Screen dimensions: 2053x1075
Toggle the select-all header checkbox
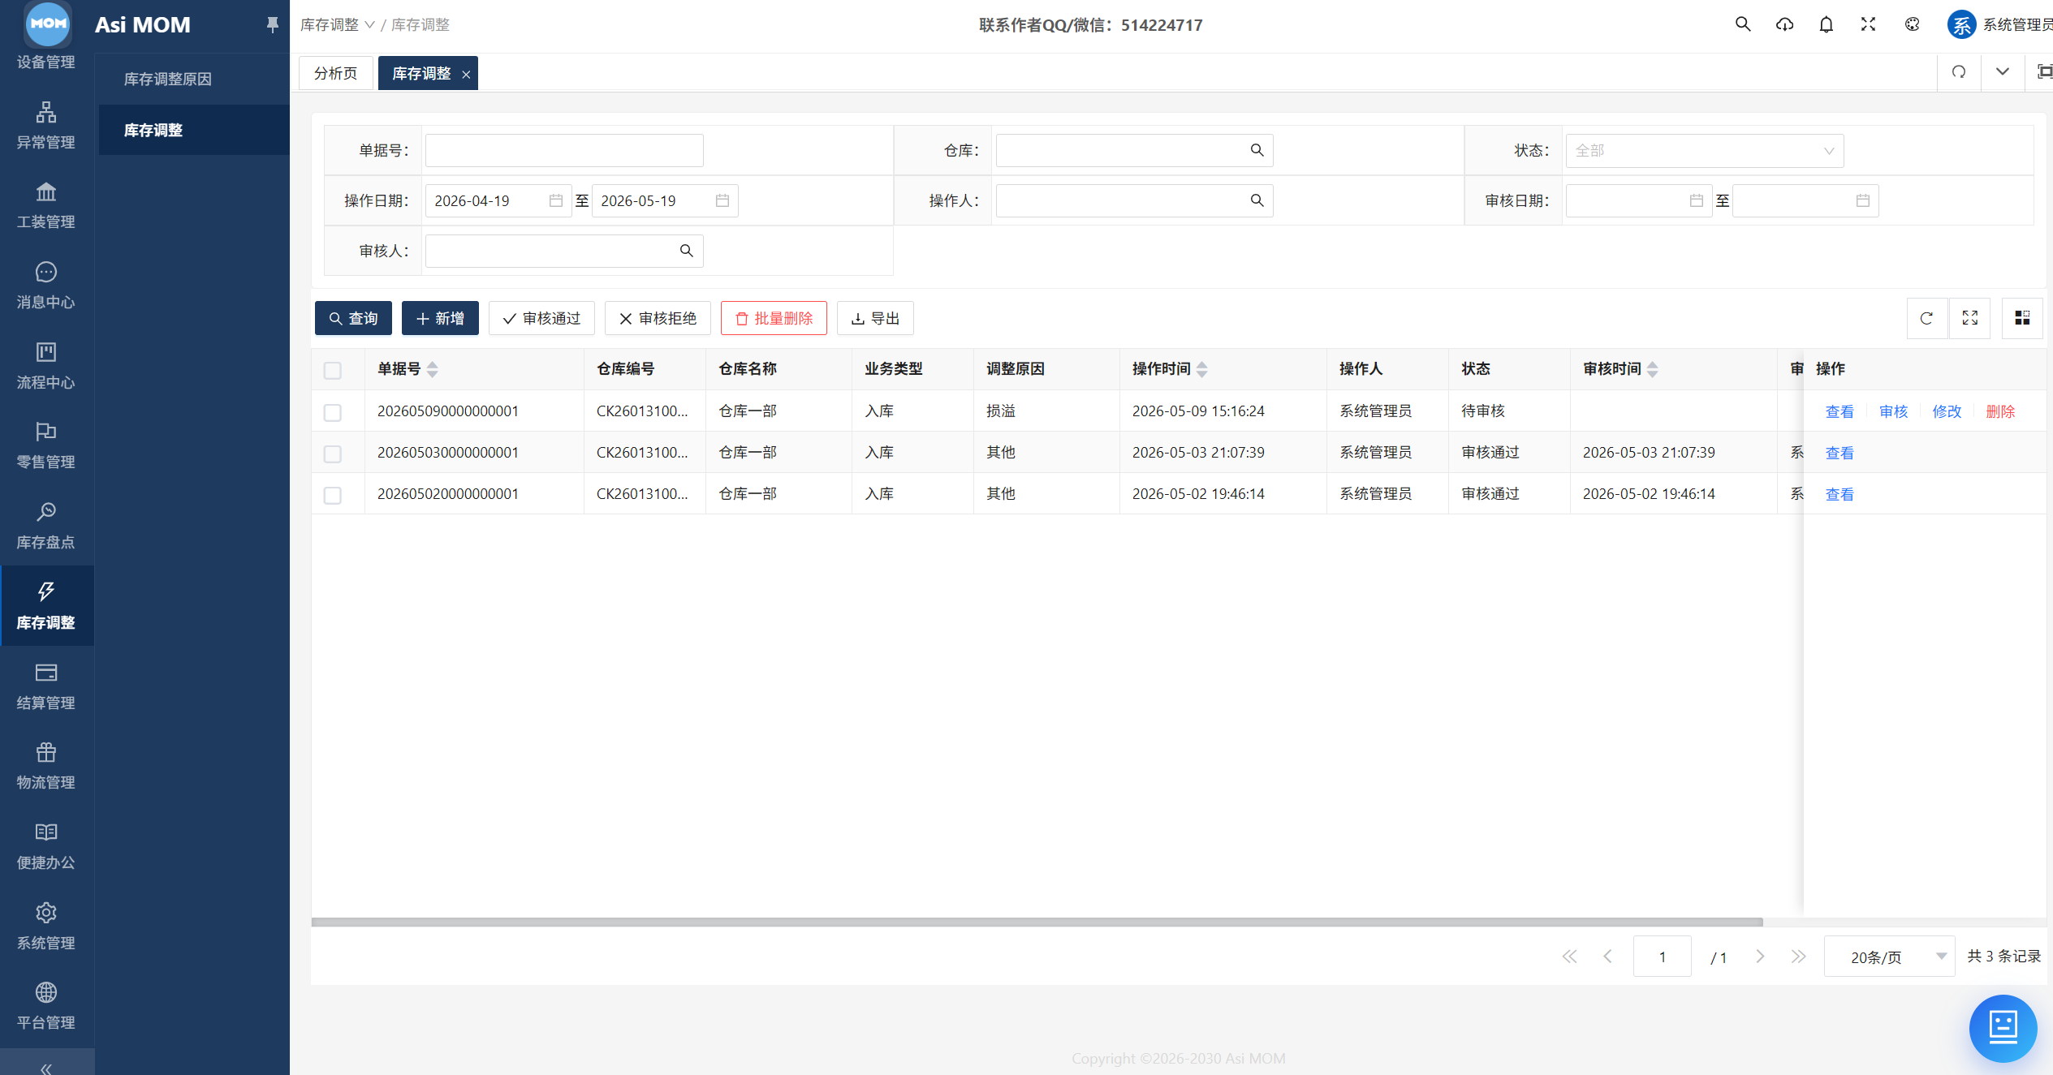(333, 370)
